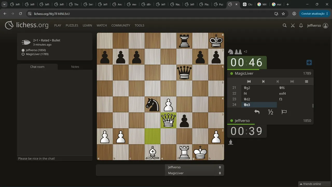
Task: Switch to the ChatGPT browser tab
Action: click(248, 4)
